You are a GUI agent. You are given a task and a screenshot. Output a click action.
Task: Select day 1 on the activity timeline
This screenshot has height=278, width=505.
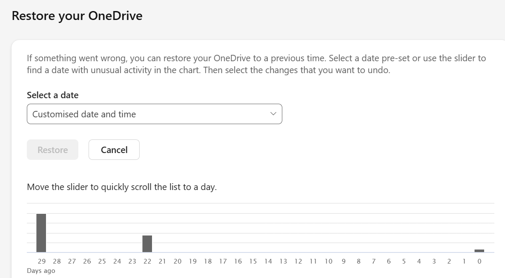464,261
